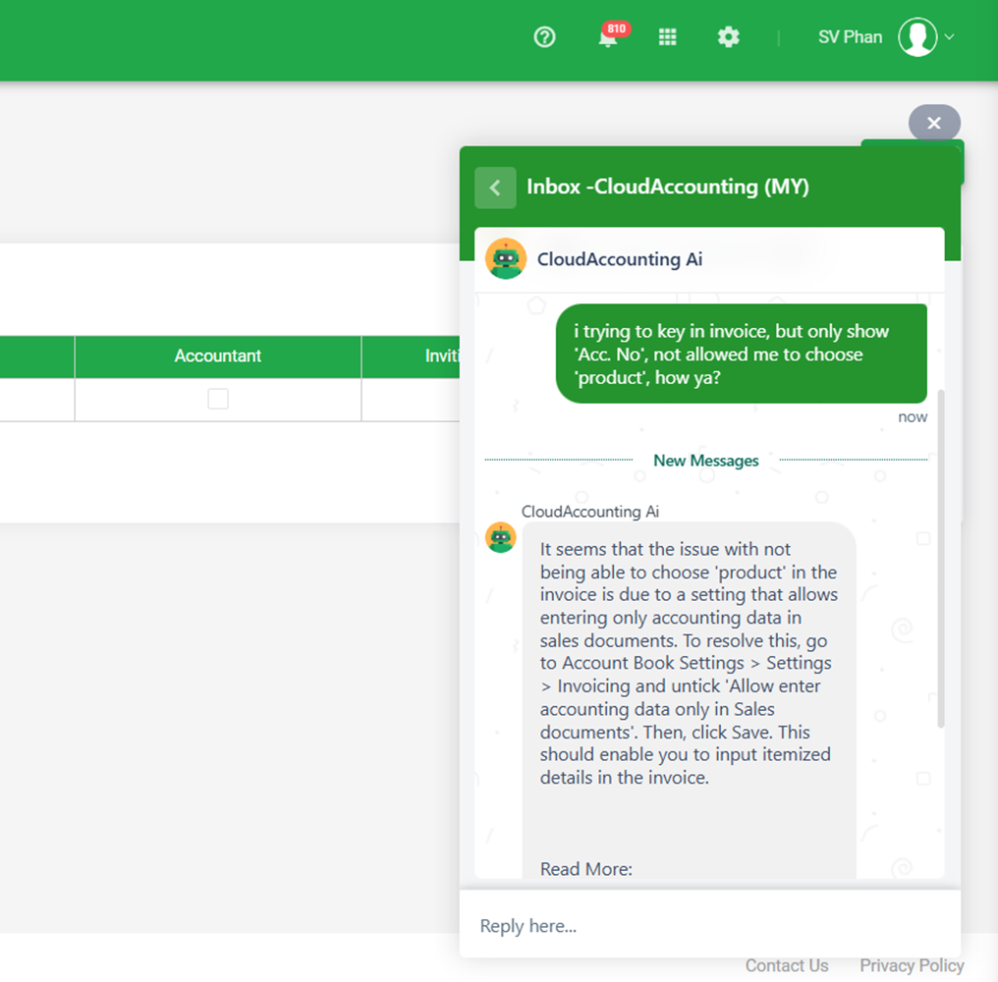
Task: Go back using the Inbox chevron button
Action: tap(495, 188)
